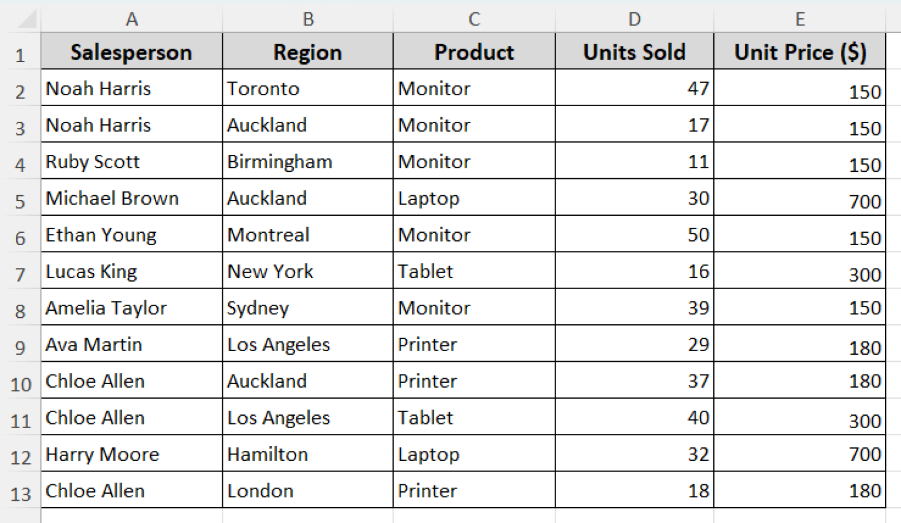Click the 700 unit price cell in row 5
The width and height of the screenshot is (901, 523).
point(800,198)
